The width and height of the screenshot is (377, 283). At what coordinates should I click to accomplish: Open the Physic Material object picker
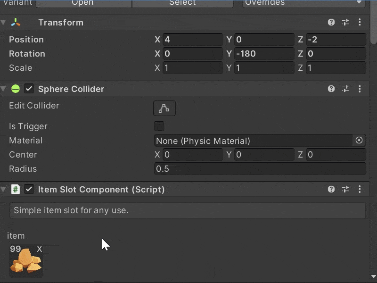(359, 141)
